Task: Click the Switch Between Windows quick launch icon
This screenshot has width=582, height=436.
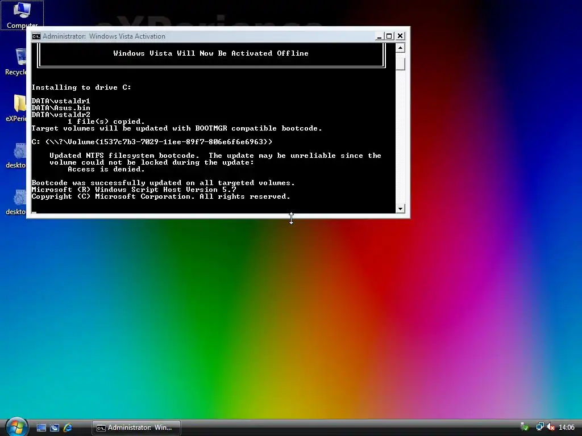Action: tap(55, 428)
